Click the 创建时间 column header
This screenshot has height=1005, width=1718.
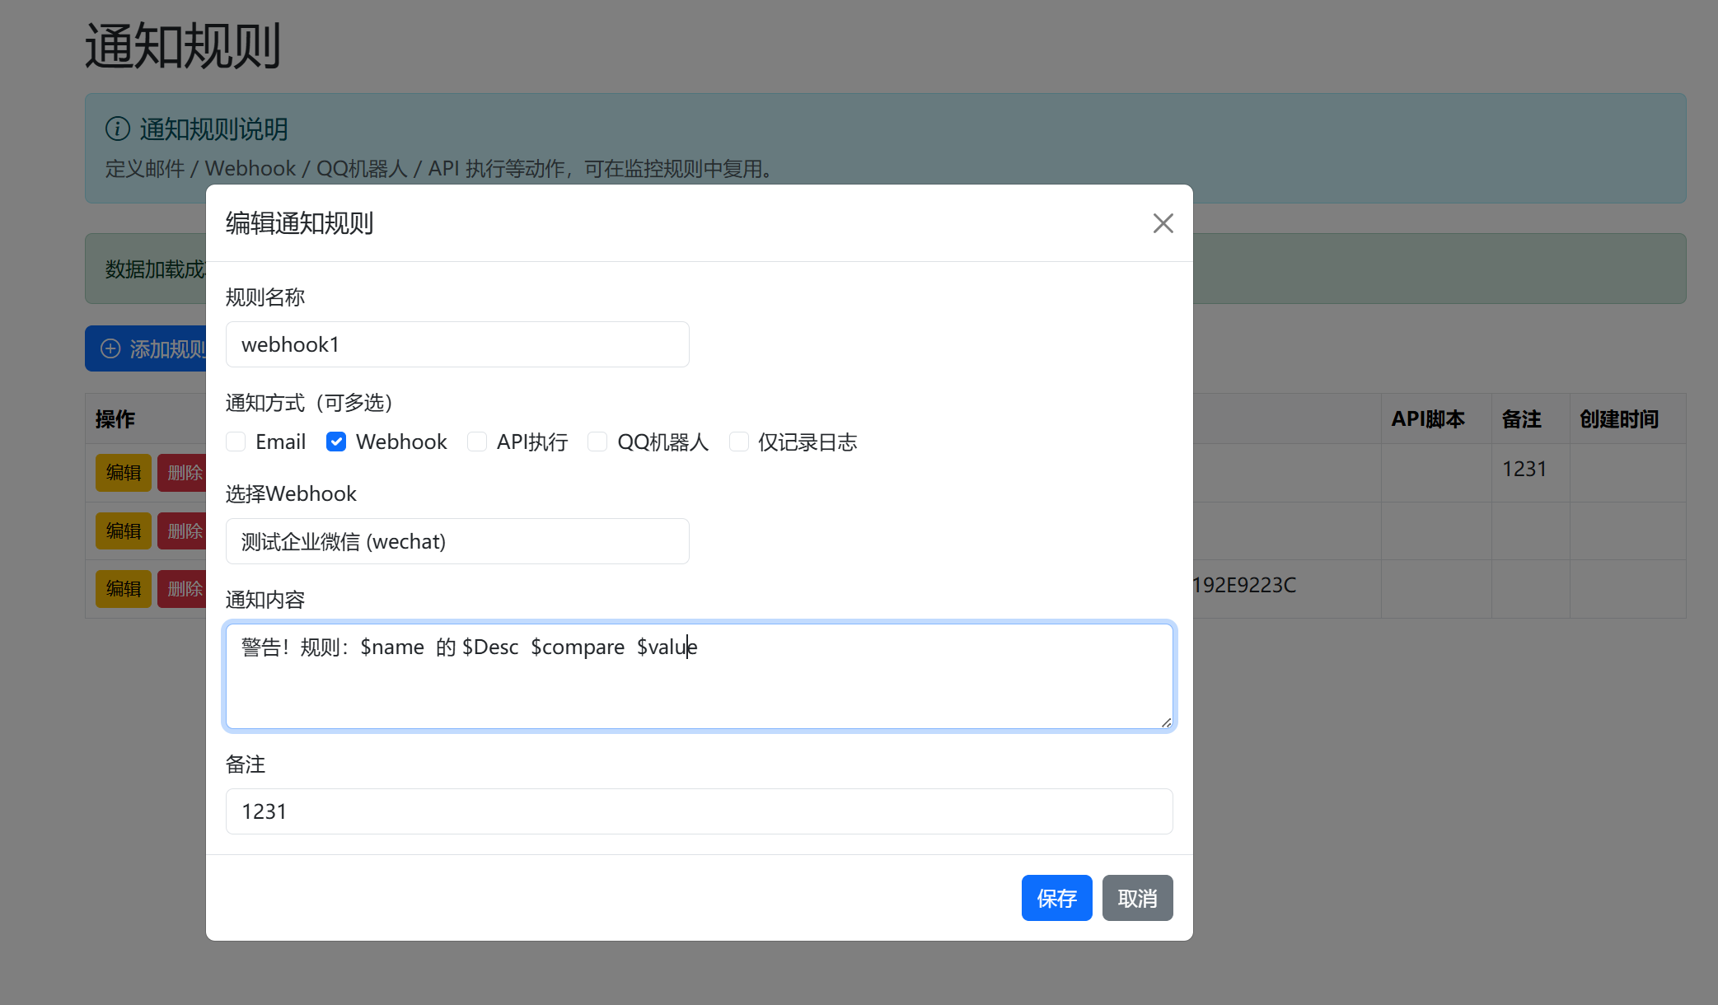coord(1618,419)
